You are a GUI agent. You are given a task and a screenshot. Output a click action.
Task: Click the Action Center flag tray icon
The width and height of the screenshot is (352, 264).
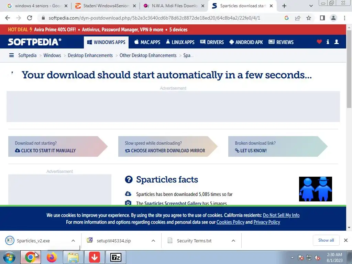301,258
